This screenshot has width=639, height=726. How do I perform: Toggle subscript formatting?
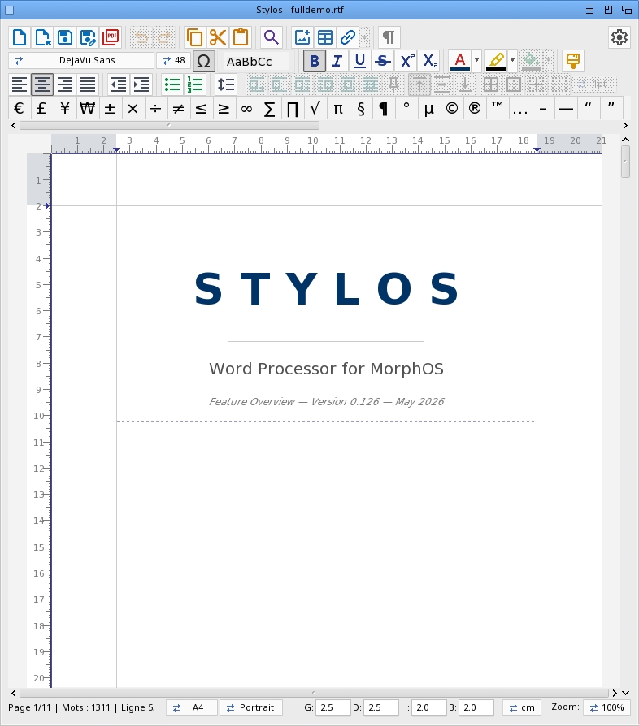(429, 61)
